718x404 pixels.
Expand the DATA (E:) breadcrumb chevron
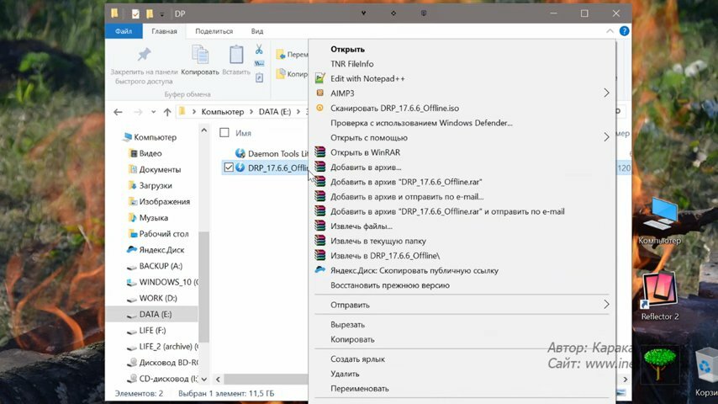click(x=298, y=111)
